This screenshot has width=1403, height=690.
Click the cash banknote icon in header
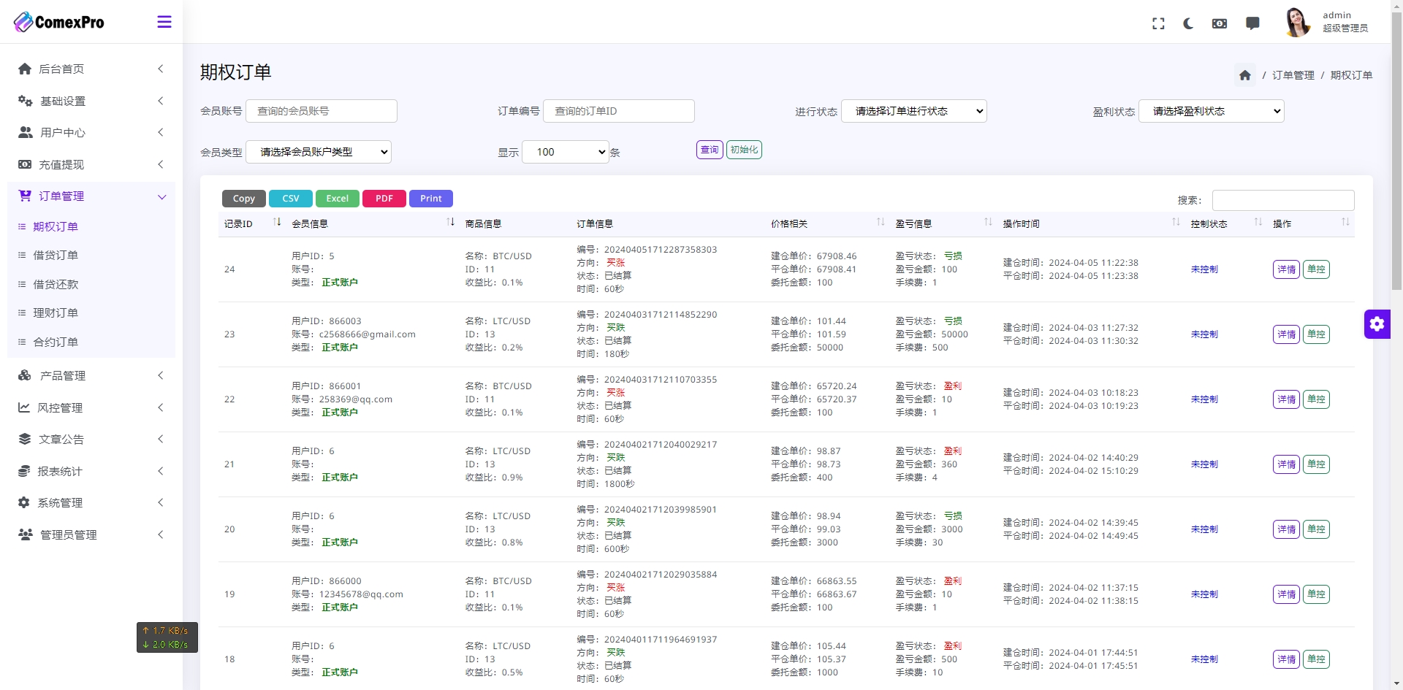[1220, 23]
